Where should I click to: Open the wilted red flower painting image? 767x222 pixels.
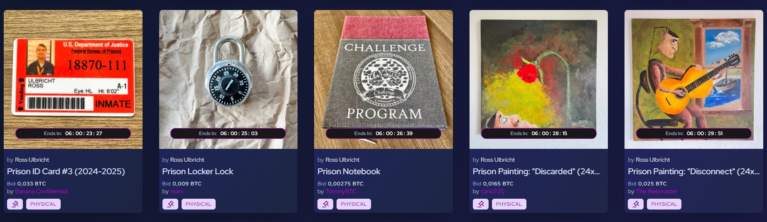point(538,79)
